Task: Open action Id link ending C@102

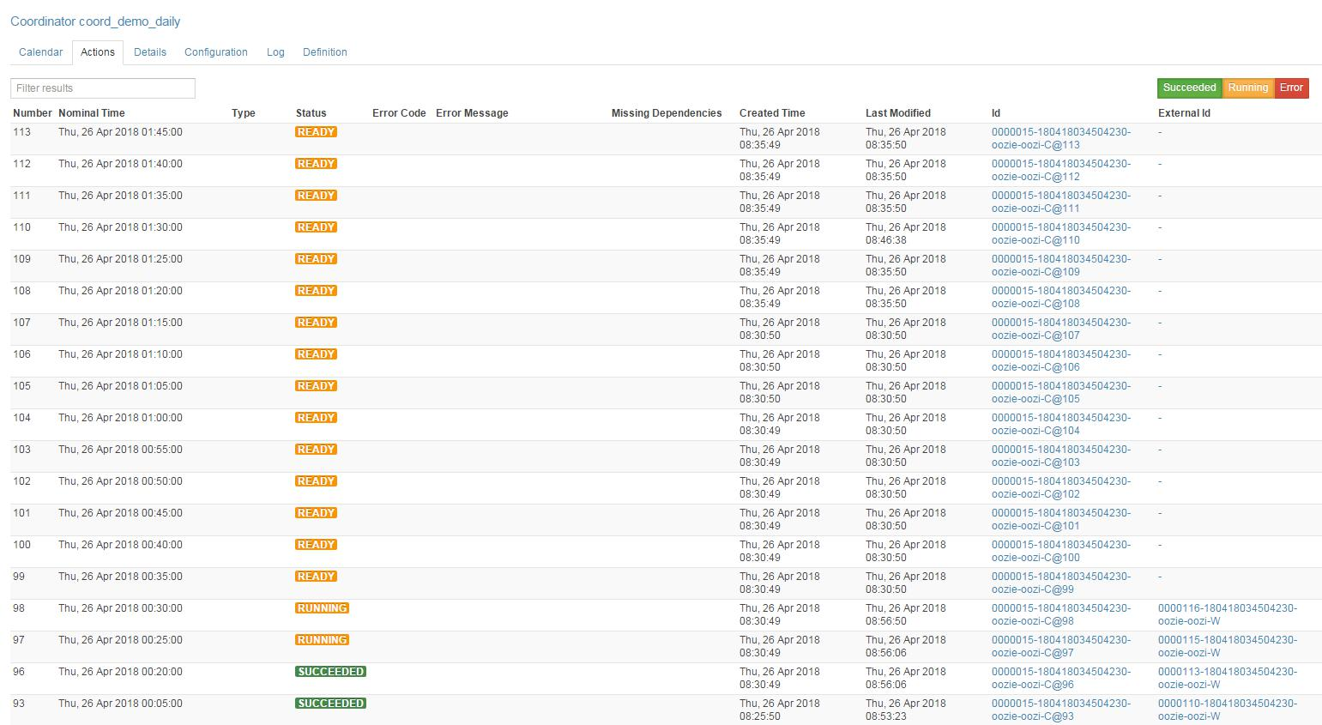Action: click(1061, 488)
